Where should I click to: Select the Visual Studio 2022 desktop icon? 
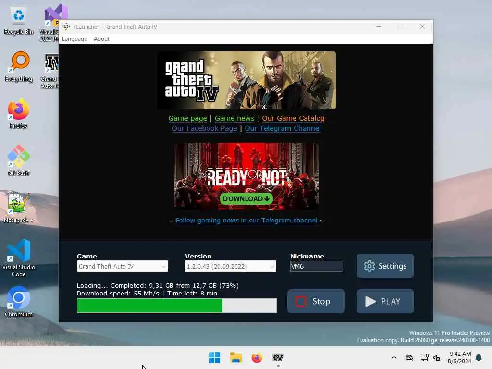50,23
